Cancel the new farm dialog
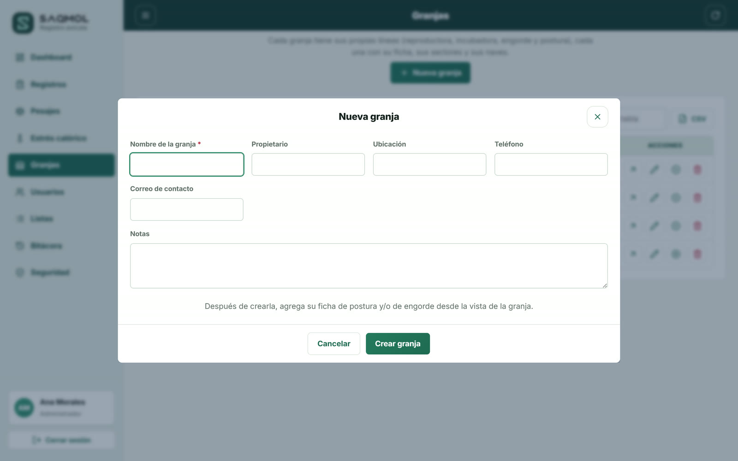Image resolution: width=738 pixels, height=461 pixels. coord(333,343)
